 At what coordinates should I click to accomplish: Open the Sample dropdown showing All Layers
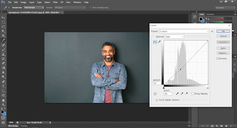click(70, 8)
